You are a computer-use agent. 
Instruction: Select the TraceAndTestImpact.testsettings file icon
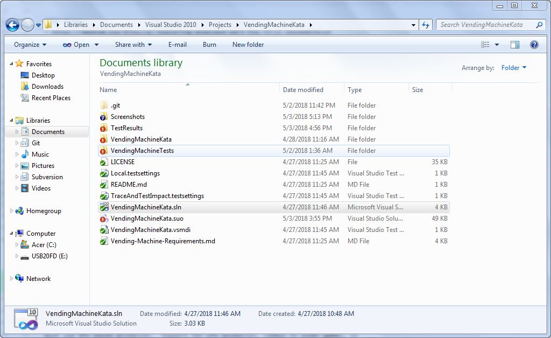104,196
